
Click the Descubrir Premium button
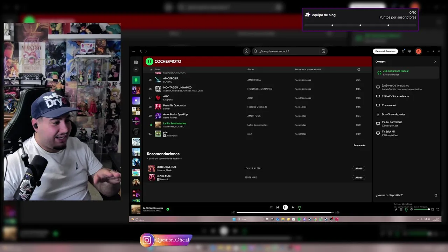tap(385, 51)
